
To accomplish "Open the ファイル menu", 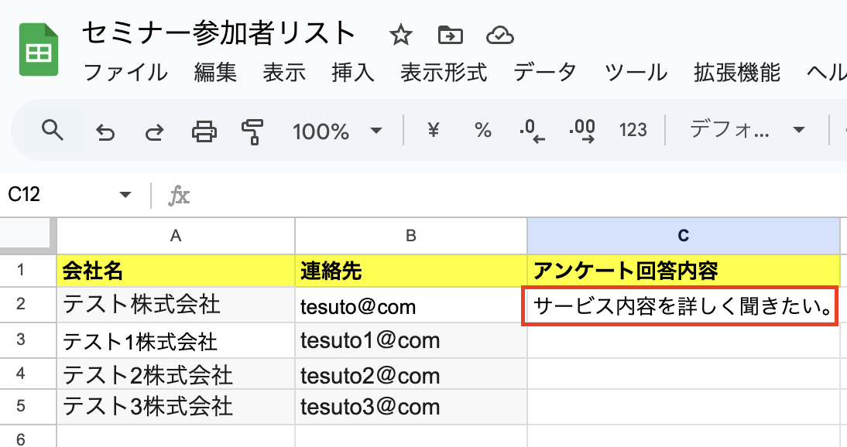I will tap(125, 73).
